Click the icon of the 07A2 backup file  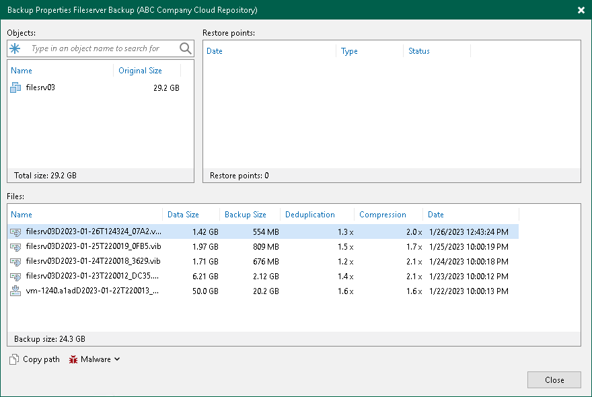[16, 231]
